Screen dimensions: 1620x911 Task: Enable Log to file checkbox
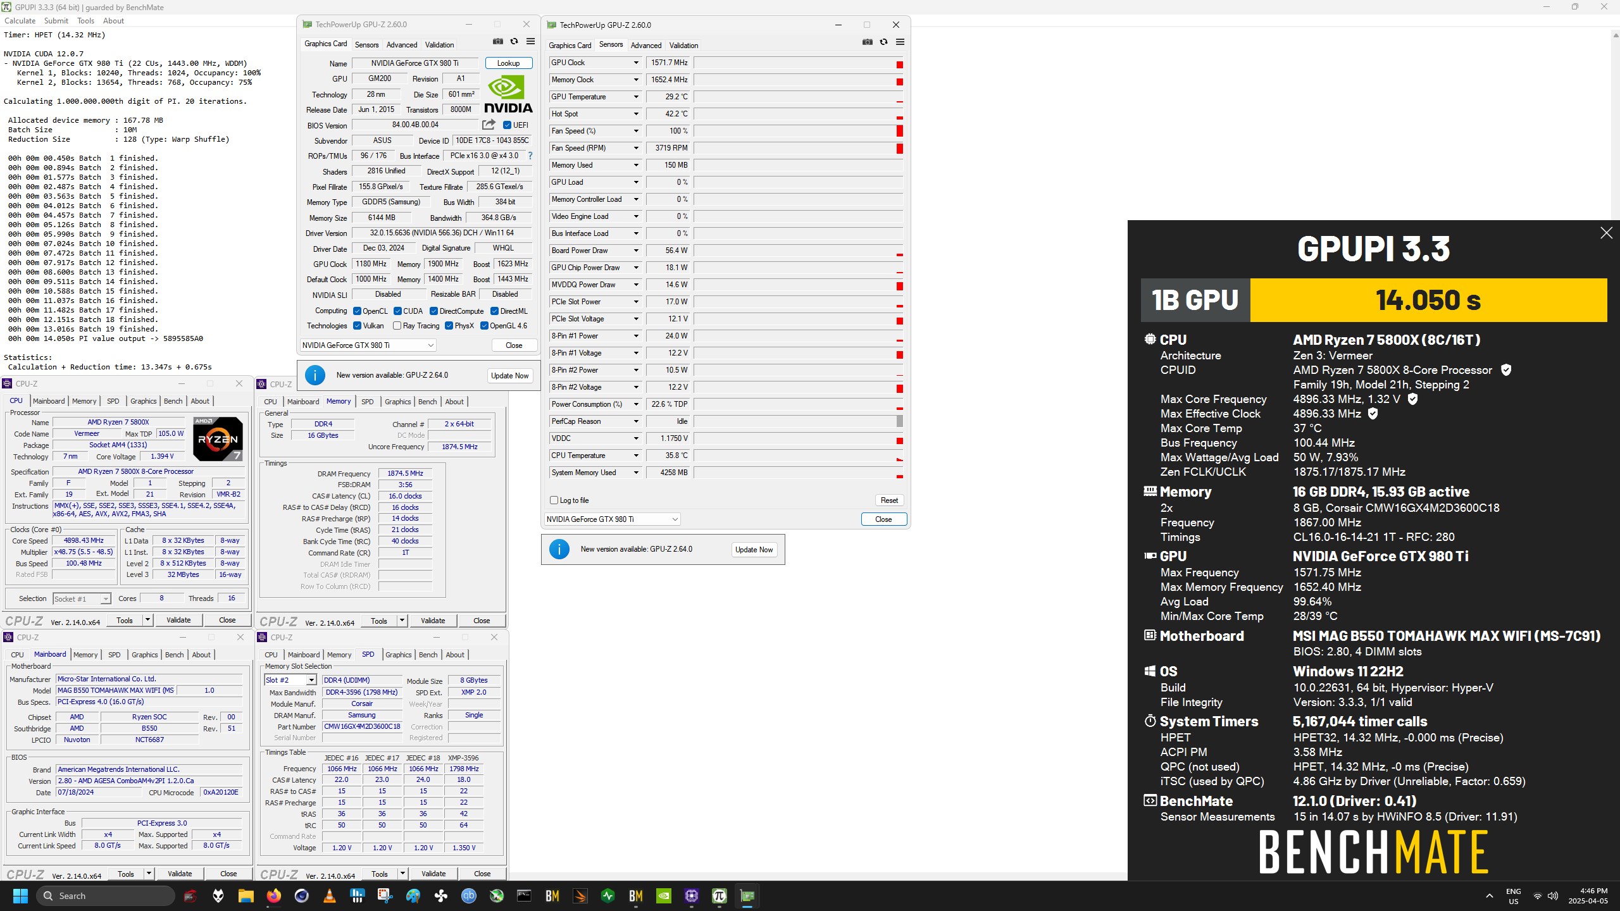pyautogui.click(x=554, y=500)
